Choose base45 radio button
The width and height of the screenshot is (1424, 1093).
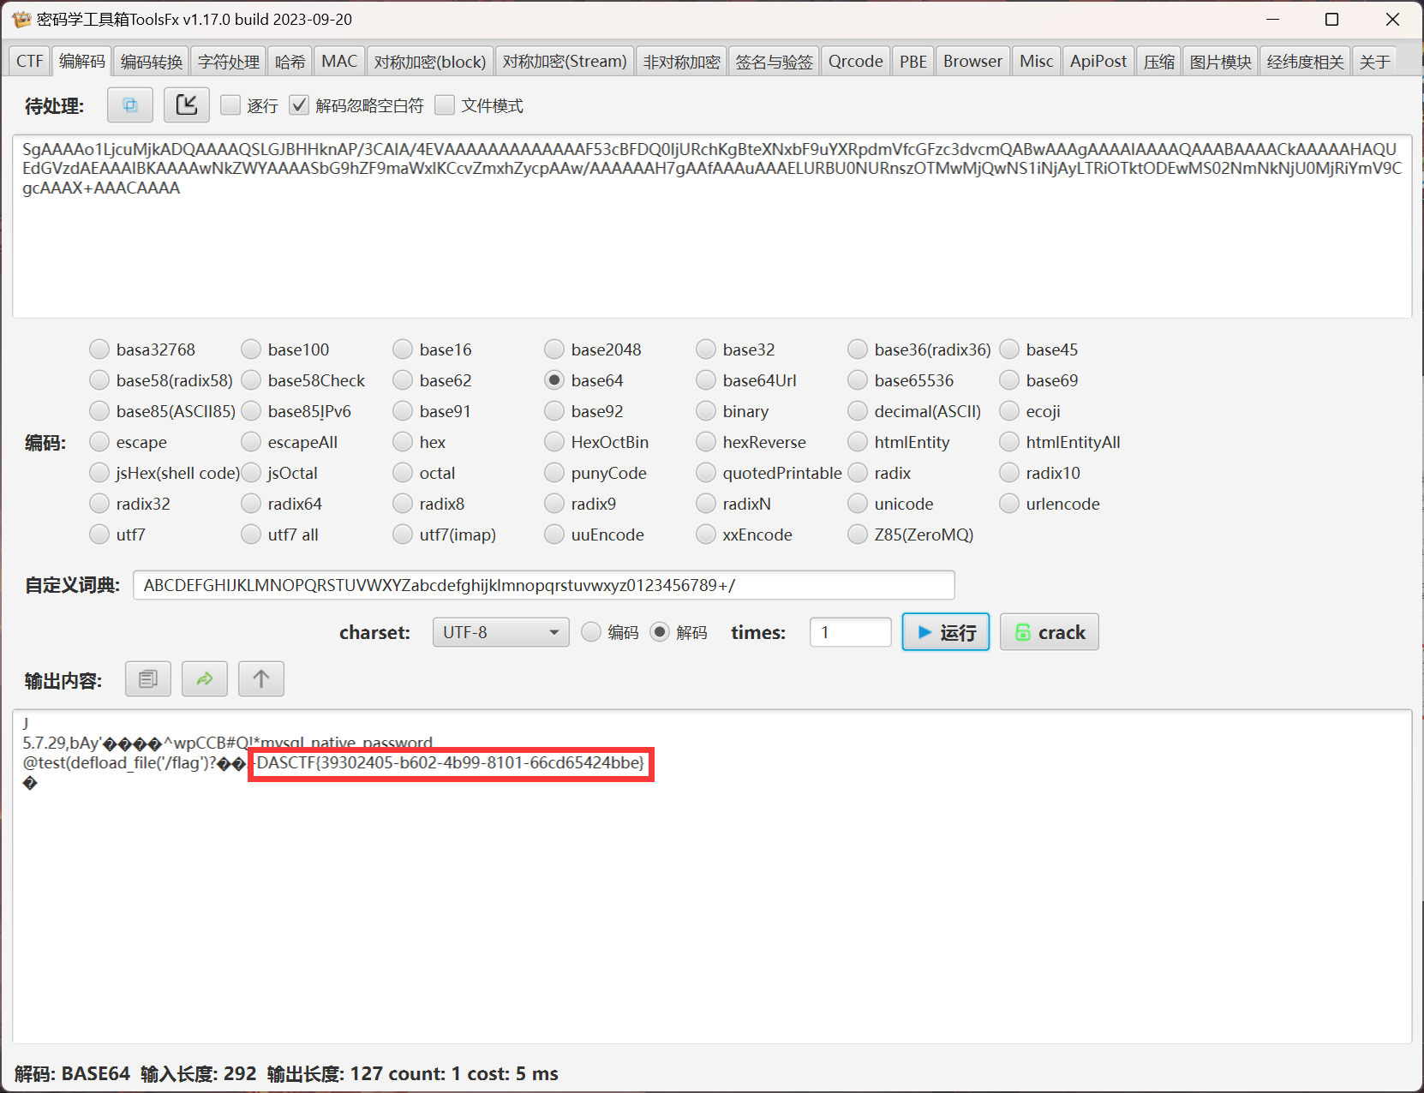(1009, 349)
